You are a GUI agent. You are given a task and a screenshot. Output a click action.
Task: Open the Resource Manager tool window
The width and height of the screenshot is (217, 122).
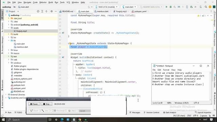pos(2,45)
